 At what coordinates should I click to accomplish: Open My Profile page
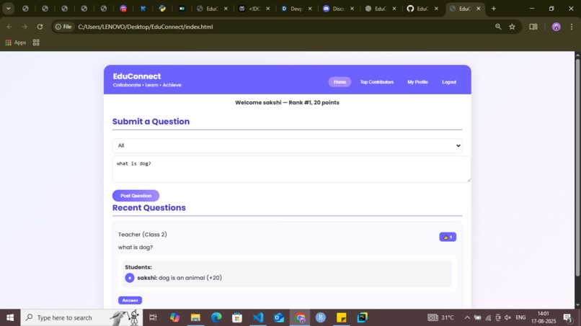pyautogui.click(x=417, y=82)
